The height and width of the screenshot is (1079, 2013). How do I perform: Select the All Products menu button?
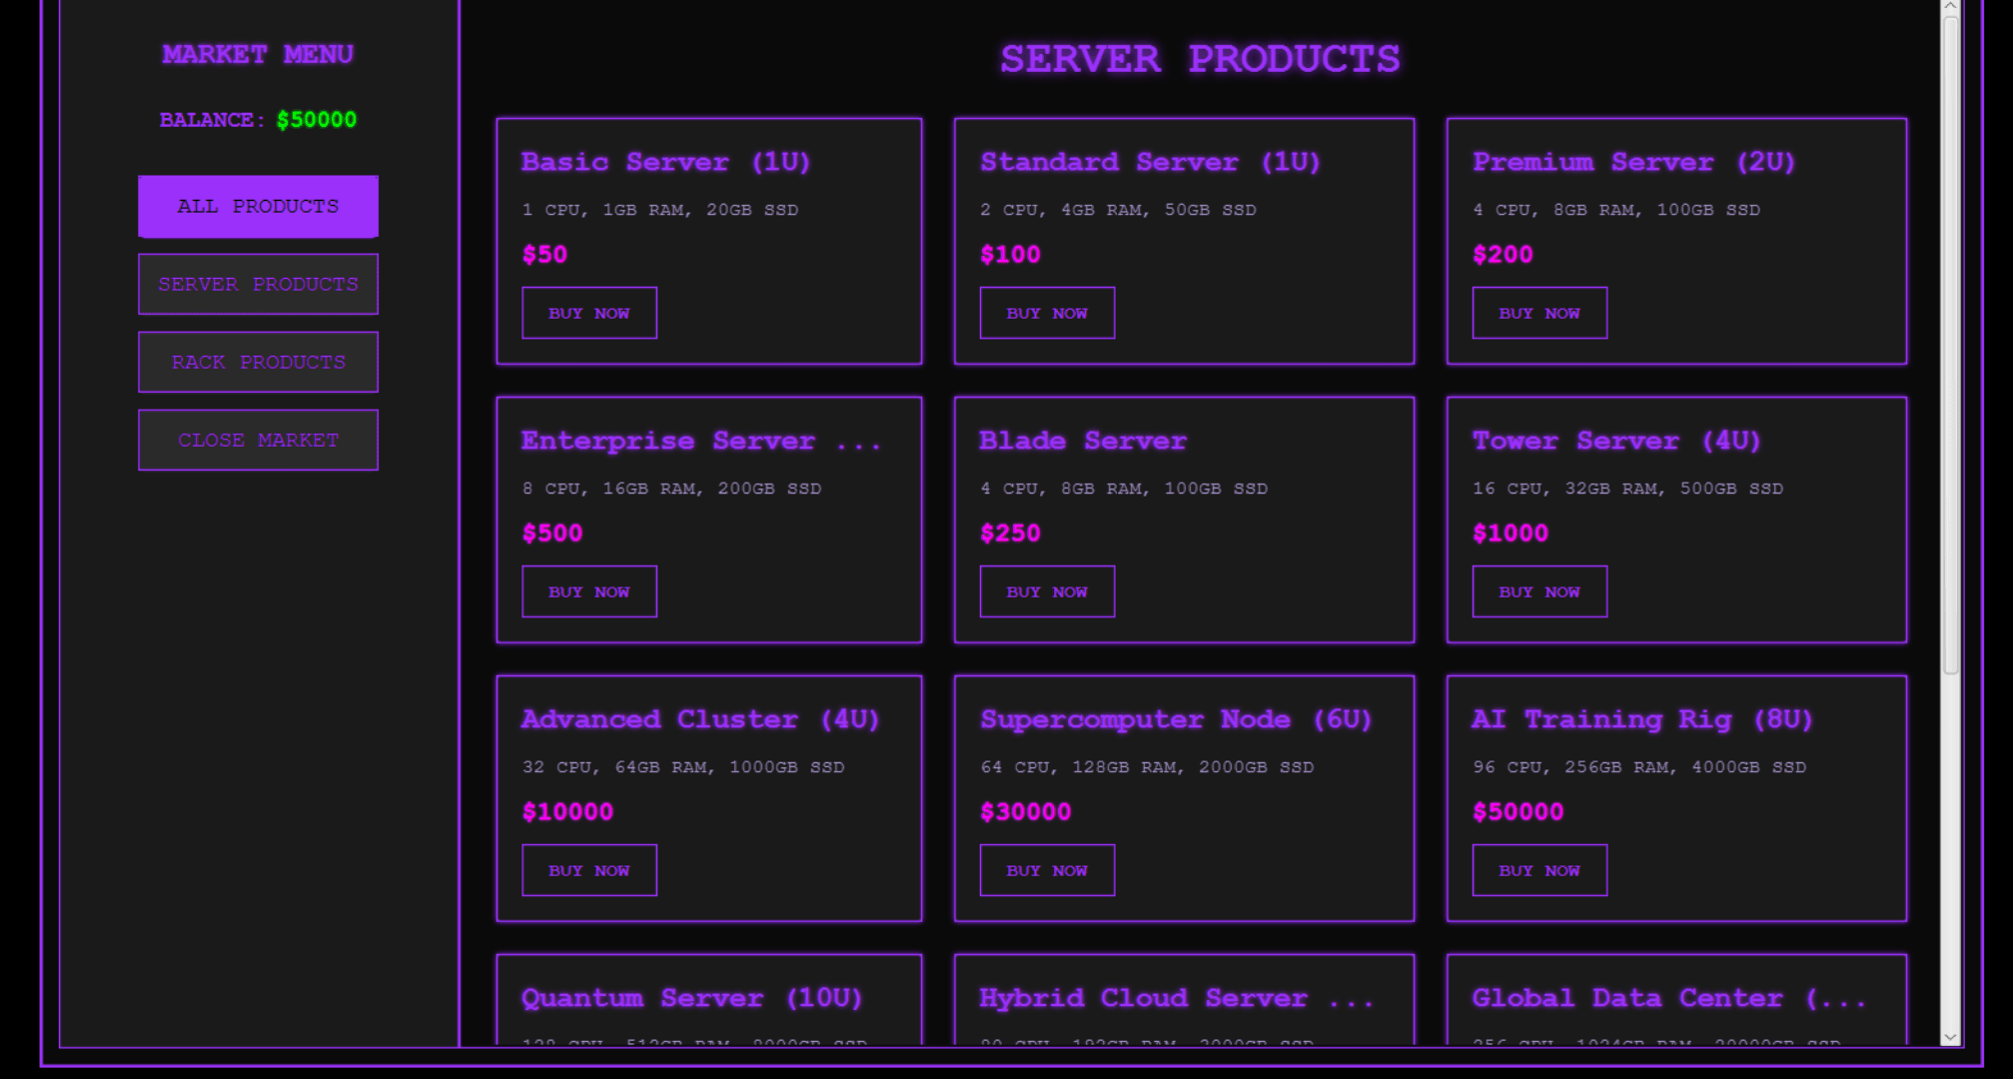click(x=258, y=207)
